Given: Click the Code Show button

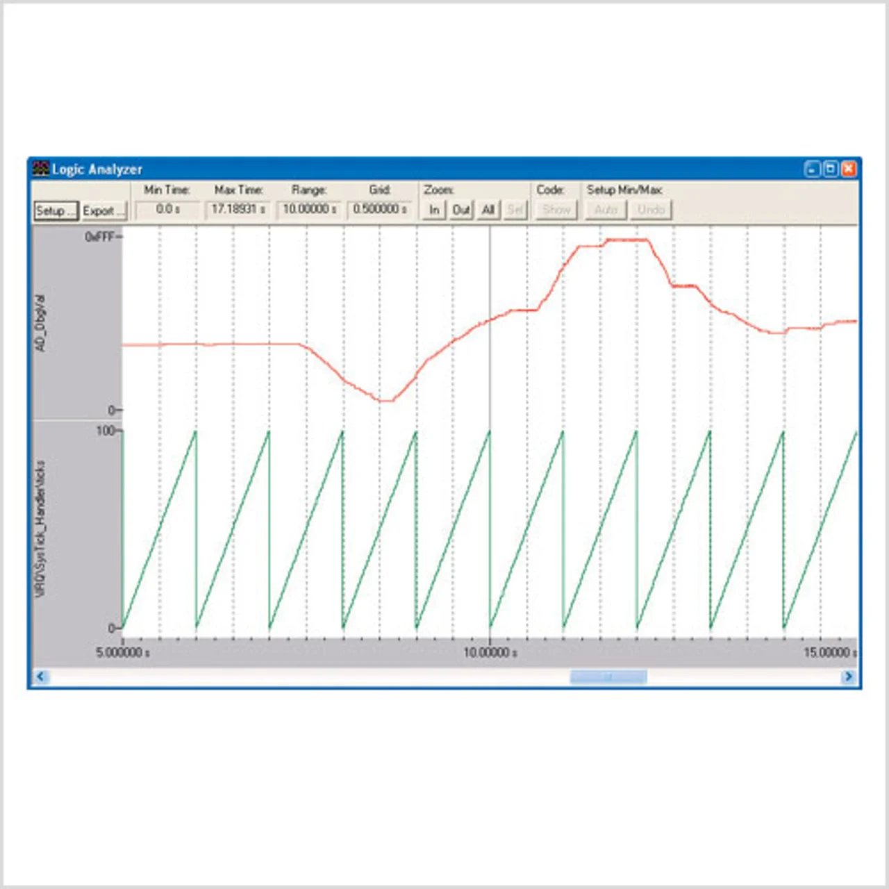Looking at the screenshot, I should point(556,210).
